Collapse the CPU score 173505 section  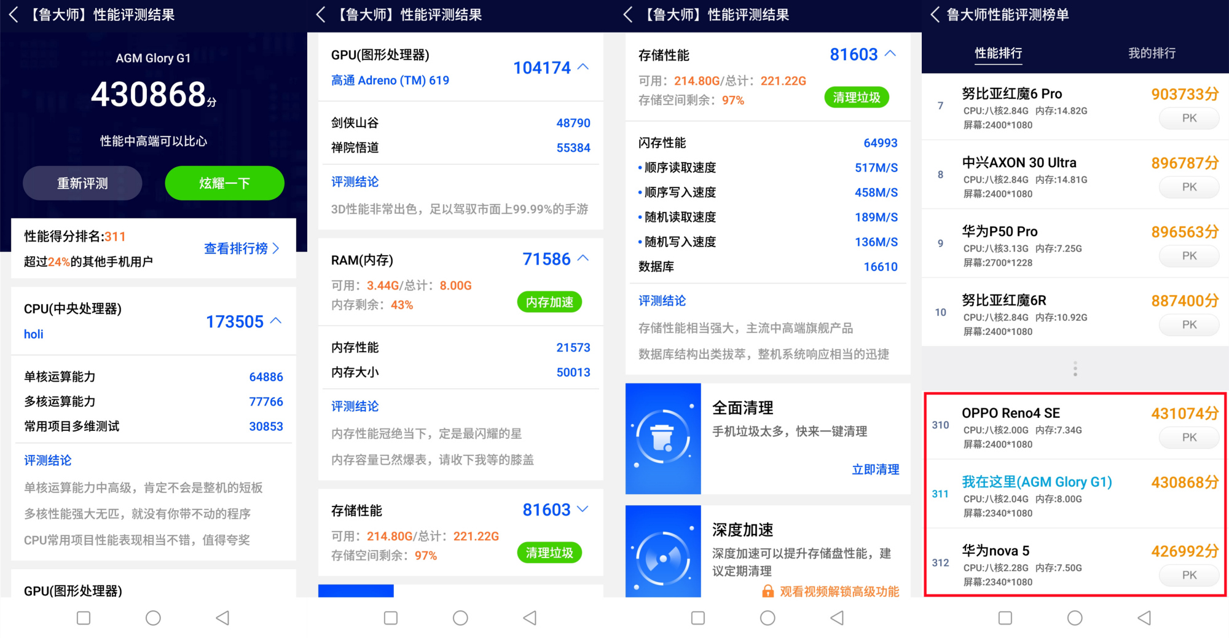click(x=277, y=321)
